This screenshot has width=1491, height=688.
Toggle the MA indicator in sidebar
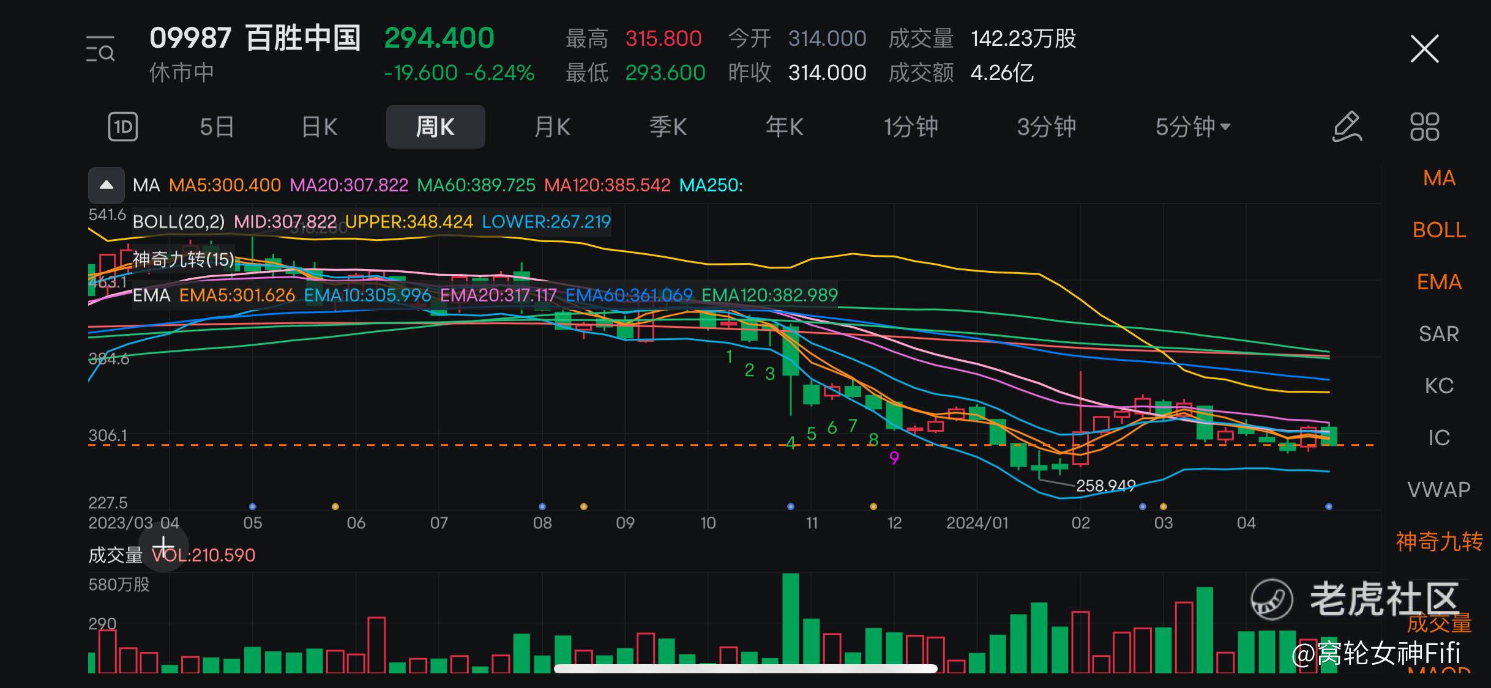(1439, 178)
